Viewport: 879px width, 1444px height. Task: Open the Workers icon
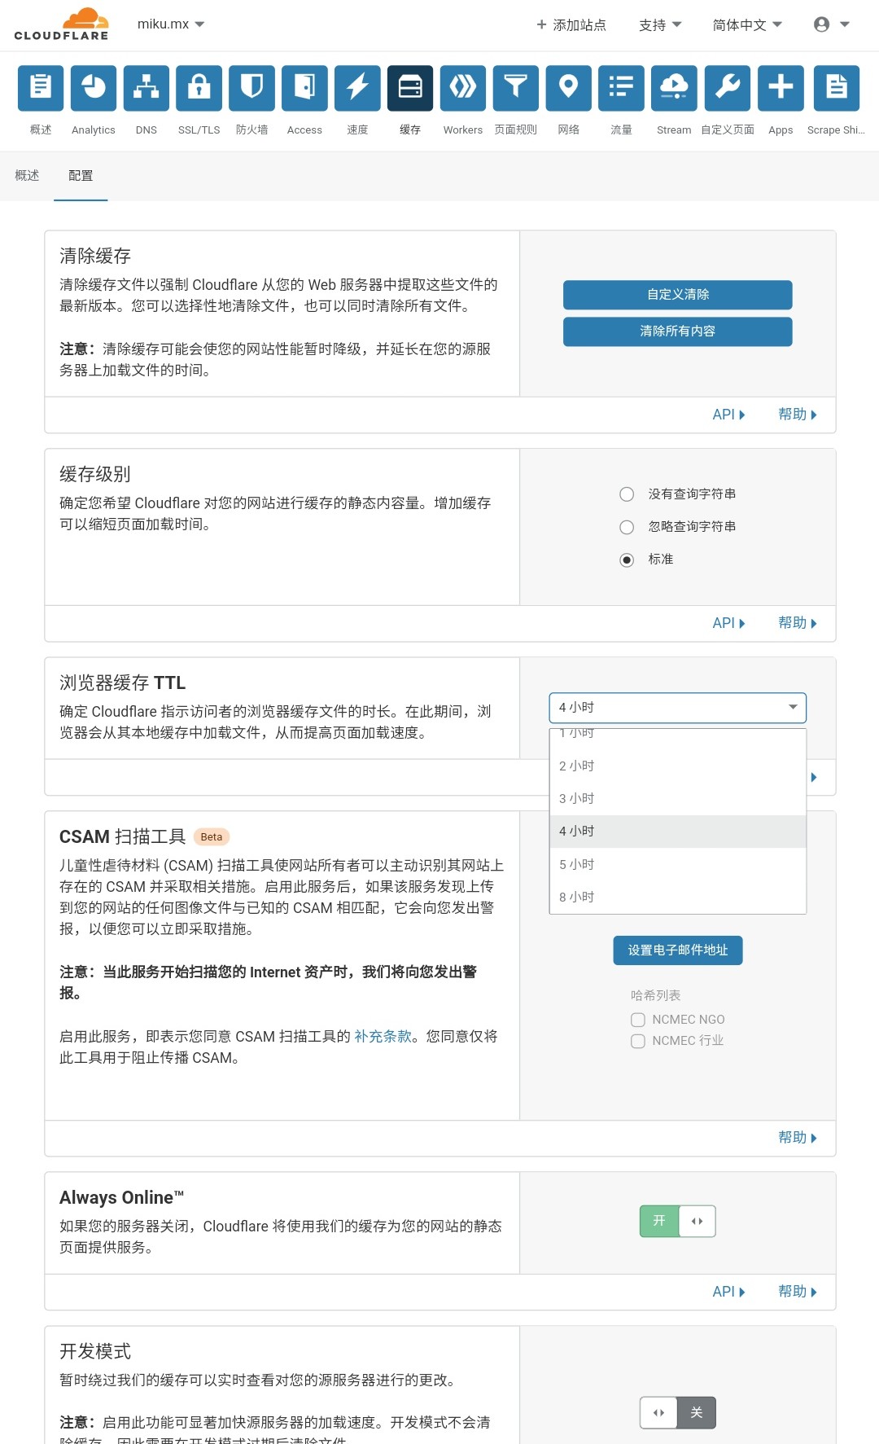[463, 88]
